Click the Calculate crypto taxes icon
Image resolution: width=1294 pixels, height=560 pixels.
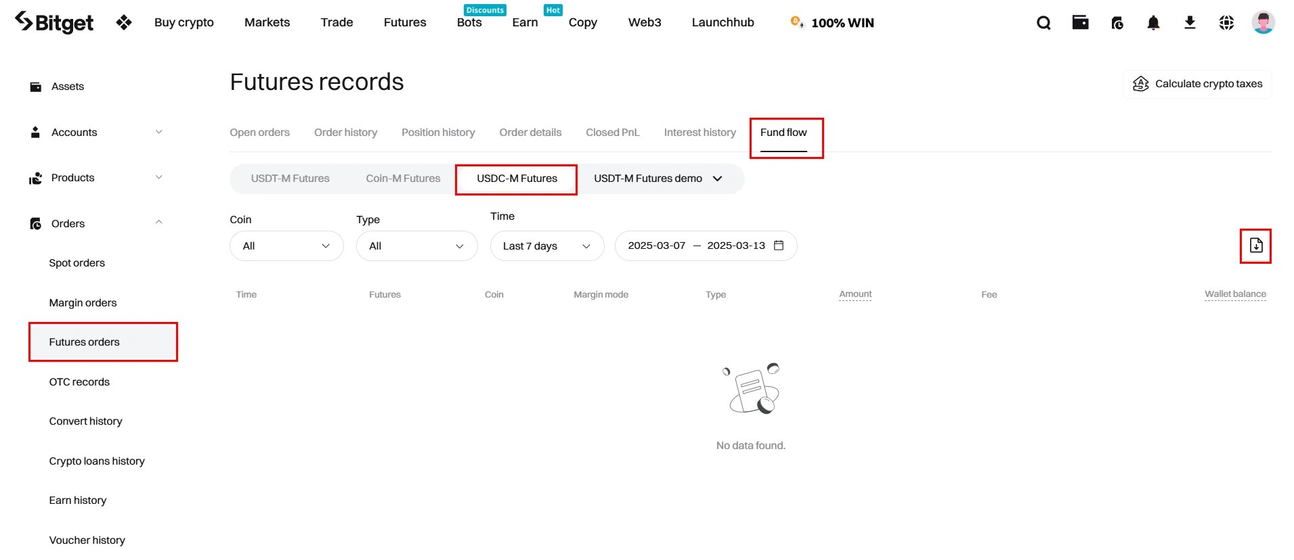[1141, 84]
